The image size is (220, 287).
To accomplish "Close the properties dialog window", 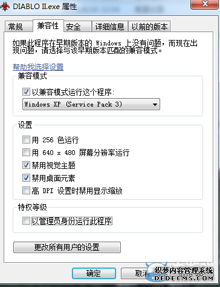I will coord(204,4).
